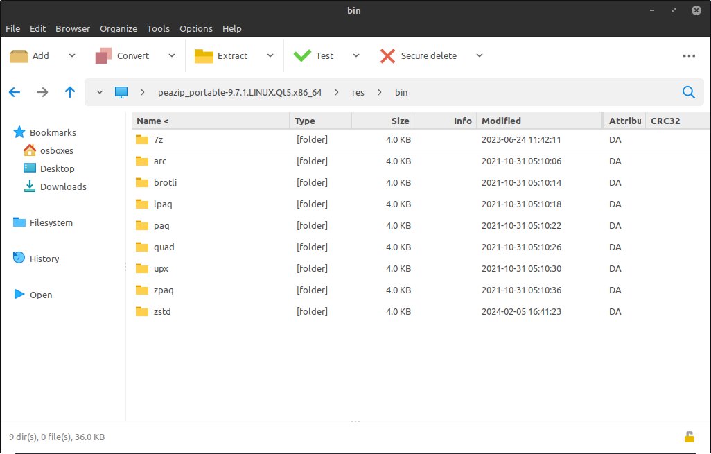
Task: Click the Open play arrow icon
Action: click(x=19, y=294)
